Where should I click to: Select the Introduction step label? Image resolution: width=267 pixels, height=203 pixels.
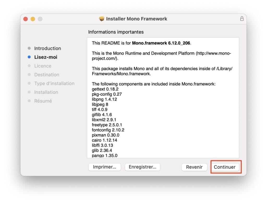pos(47,48)
